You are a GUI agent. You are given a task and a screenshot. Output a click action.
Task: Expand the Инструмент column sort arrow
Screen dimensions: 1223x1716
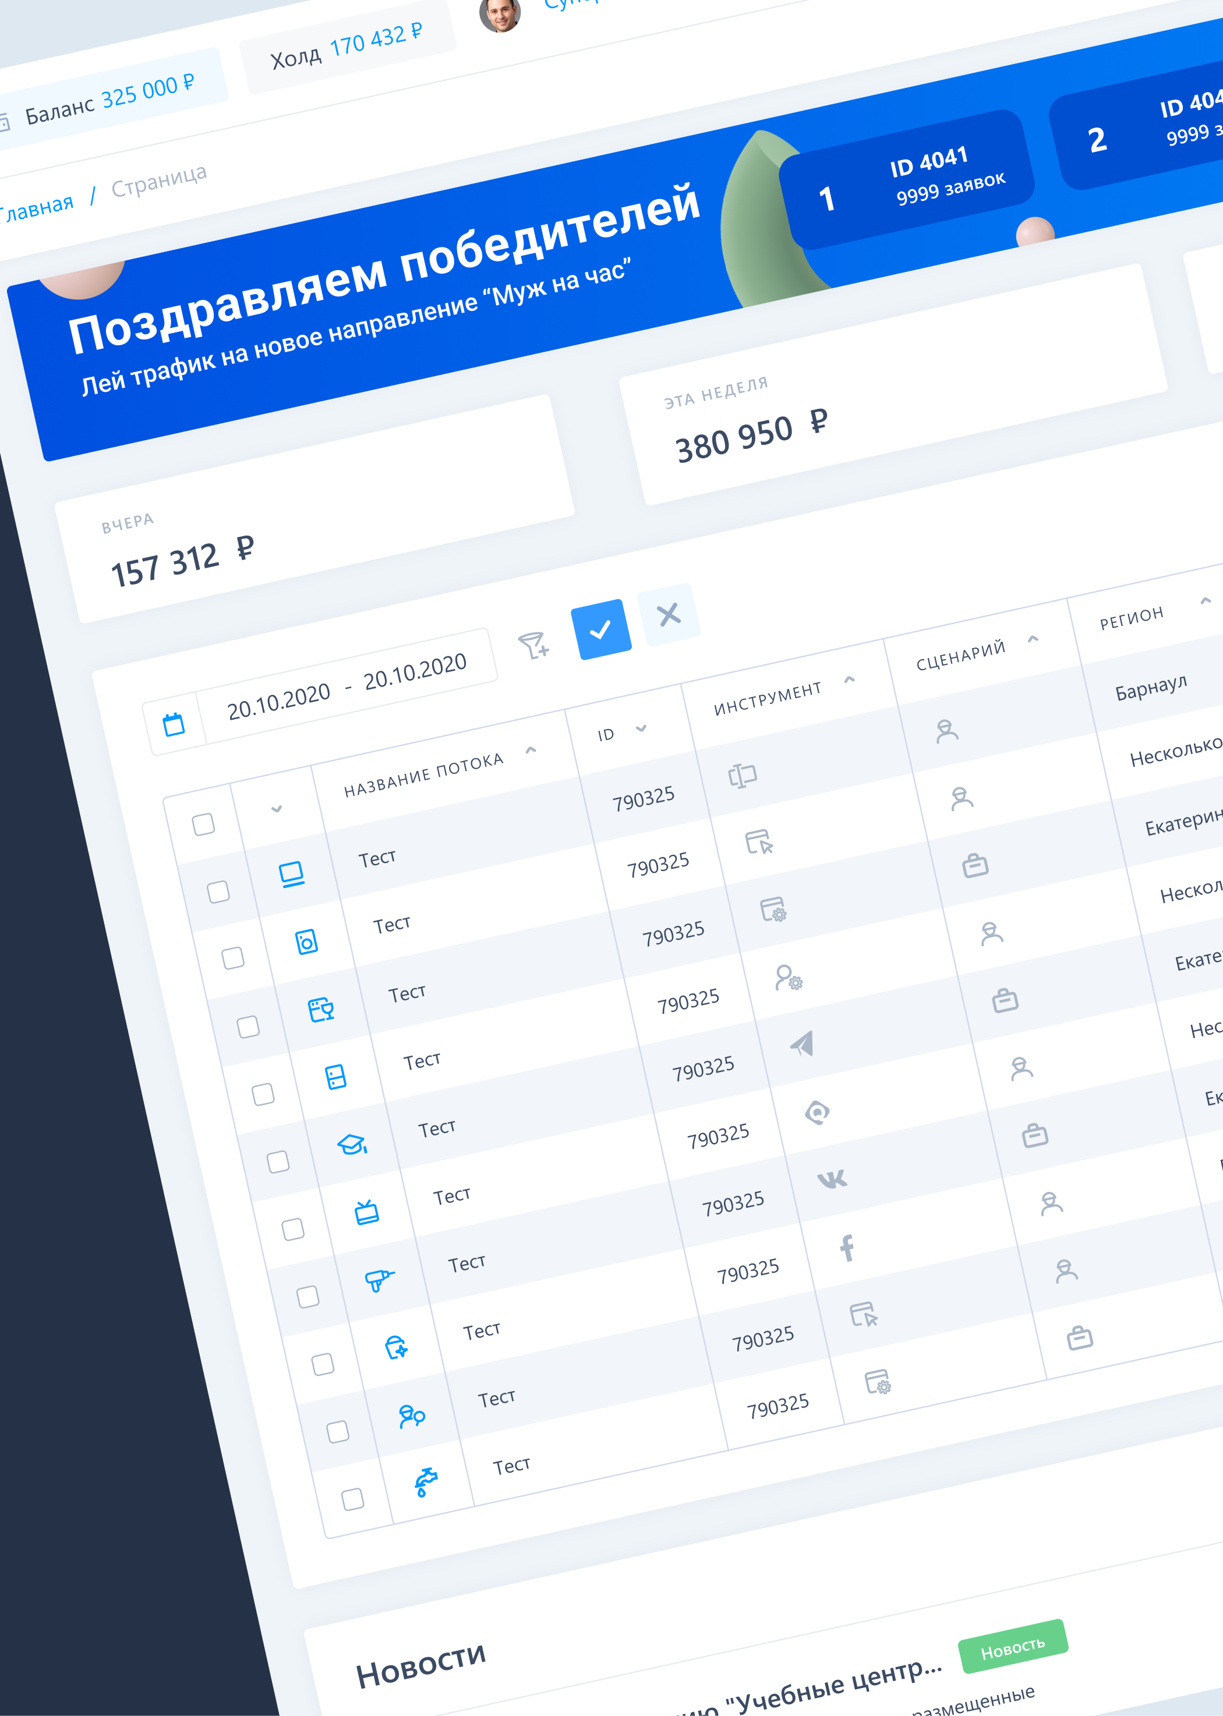click(850, 679)
